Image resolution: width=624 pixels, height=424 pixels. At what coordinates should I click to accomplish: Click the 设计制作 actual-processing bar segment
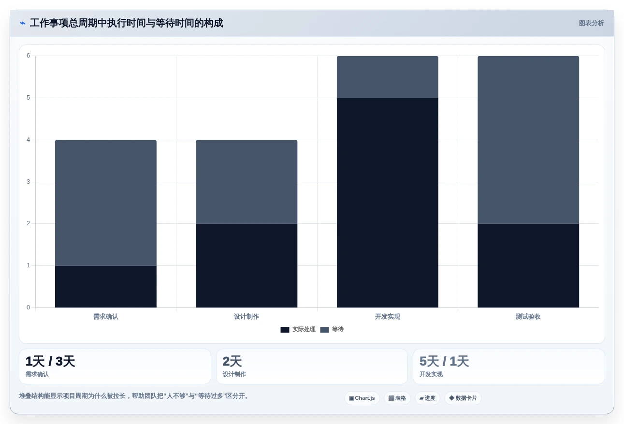[247, 265]
